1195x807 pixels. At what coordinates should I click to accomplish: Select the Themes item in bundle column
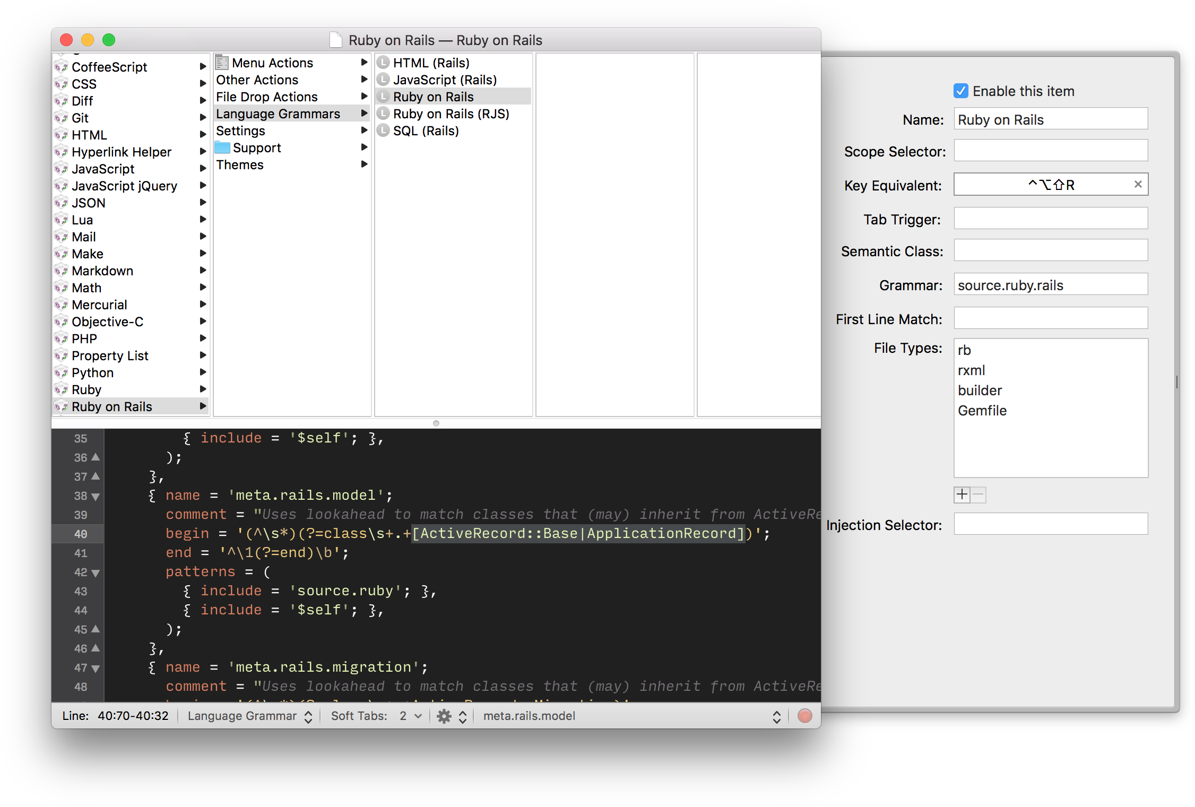(x=239, y=164)
